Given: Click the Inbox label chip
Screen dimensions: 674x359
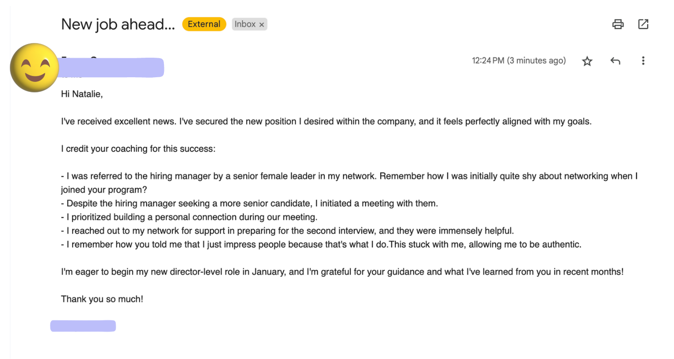Looking at the screenshot, I should point(245,24).
